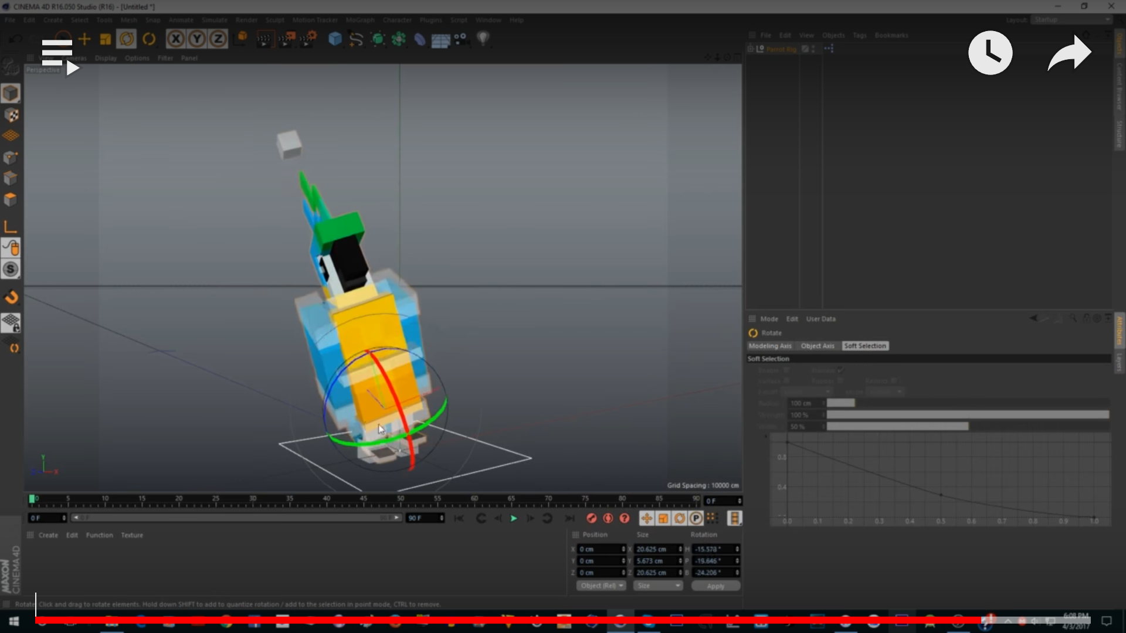Click the Apply button in coordinates
Image resolution: width=1126 pixels, height=633 pixels.
point(715,586)
